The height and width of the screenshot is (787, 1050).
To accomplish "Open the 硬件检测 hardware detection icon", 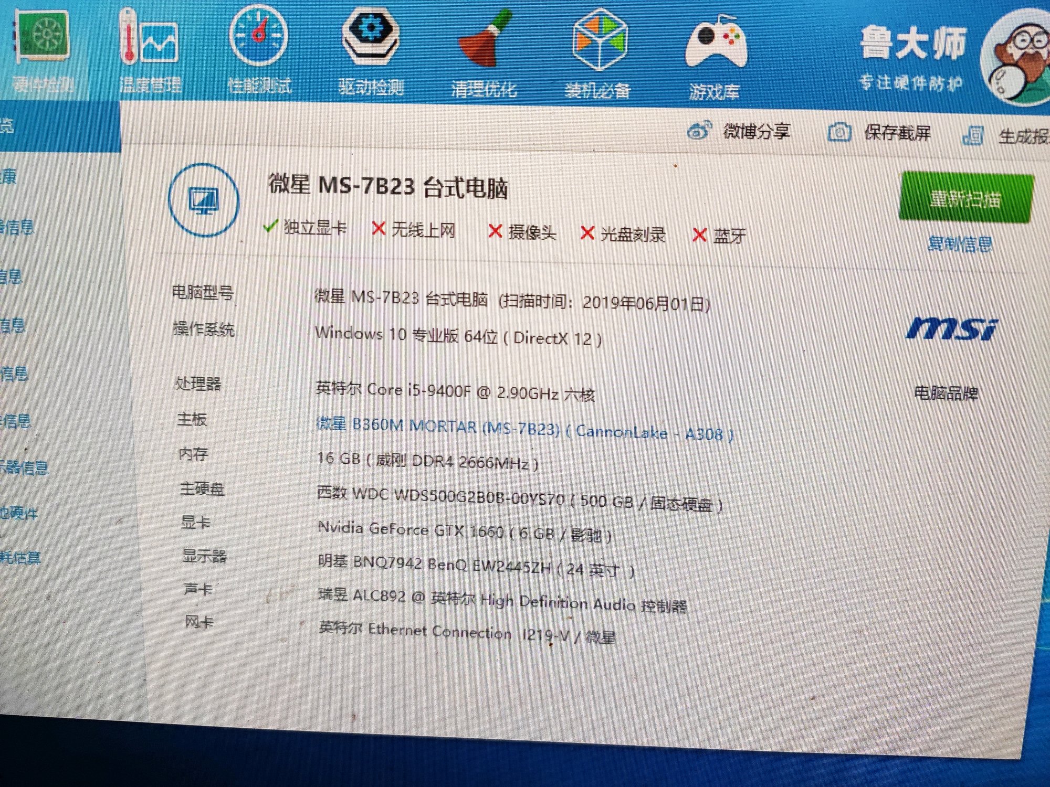I will point(43,36).
